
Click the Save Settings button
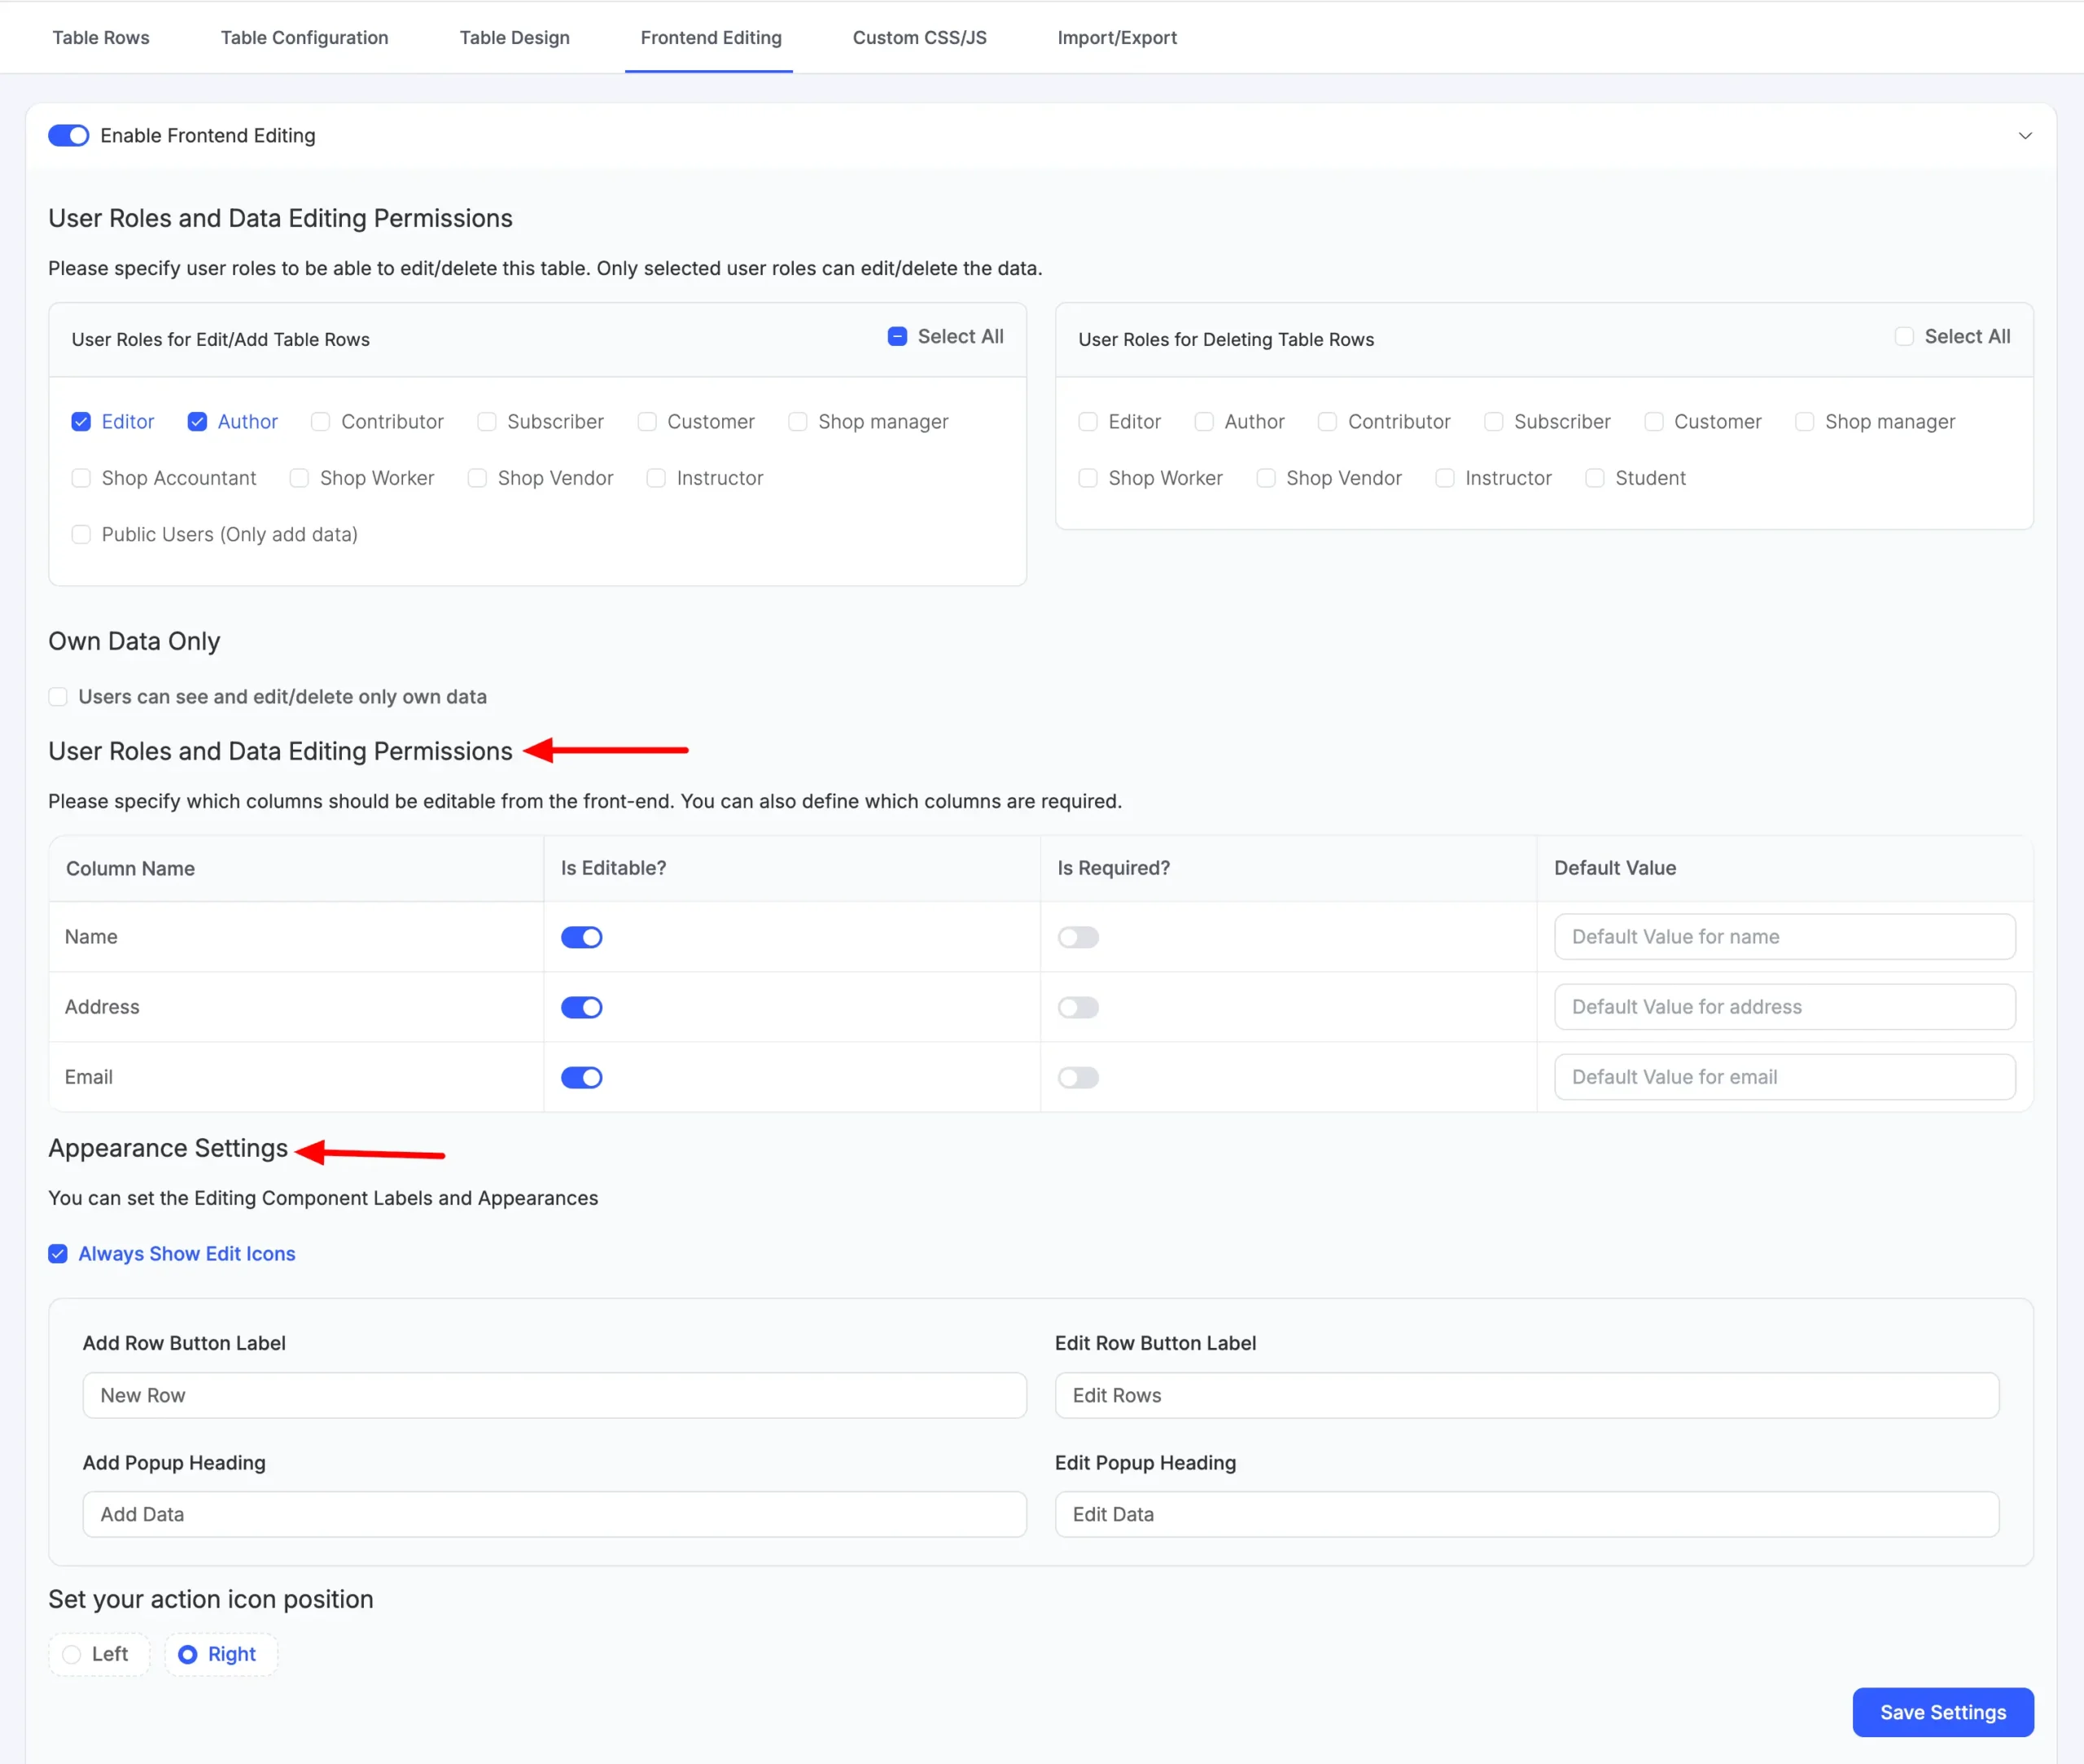[x=1942, y=1712]
